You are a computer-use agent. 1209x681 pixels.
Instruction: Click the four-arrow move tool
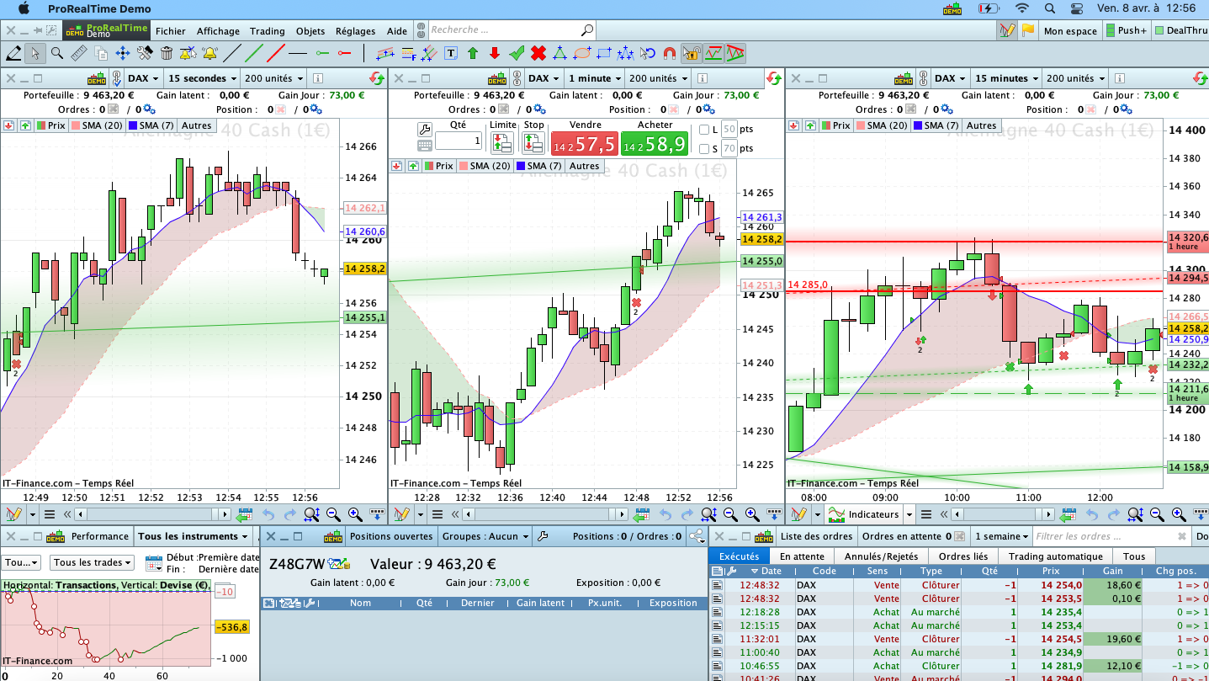coord(123,53)
